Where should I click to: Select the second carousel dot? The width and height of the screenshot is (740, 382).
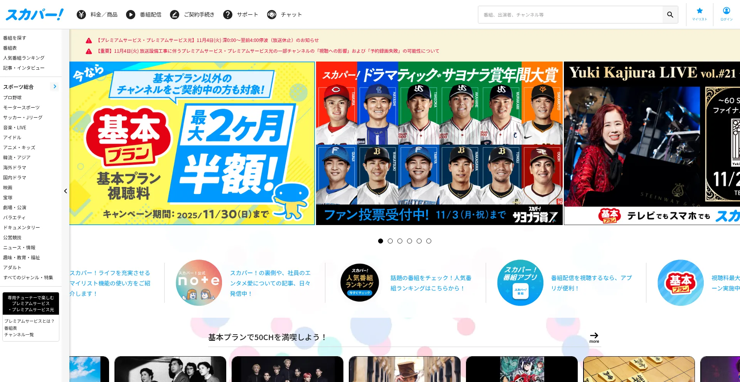[x=390, y=241]
